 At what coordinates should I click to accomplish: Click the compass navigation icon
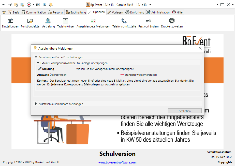click(x=29, y=5)
